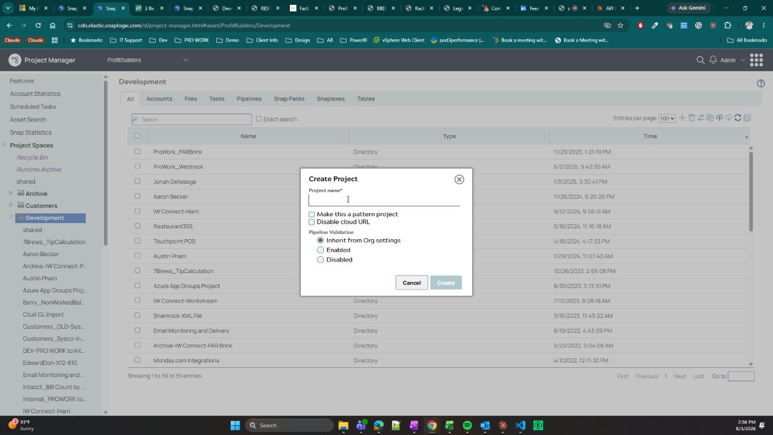Click the browser reload icon
The image size is (773, 435).
coord(38,25)
